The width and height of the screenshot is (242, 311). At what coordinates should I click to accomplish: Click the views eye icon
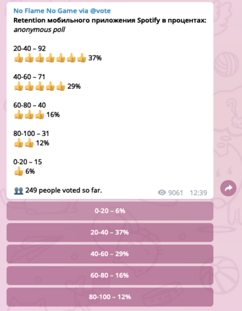click(x=162, y=193)
